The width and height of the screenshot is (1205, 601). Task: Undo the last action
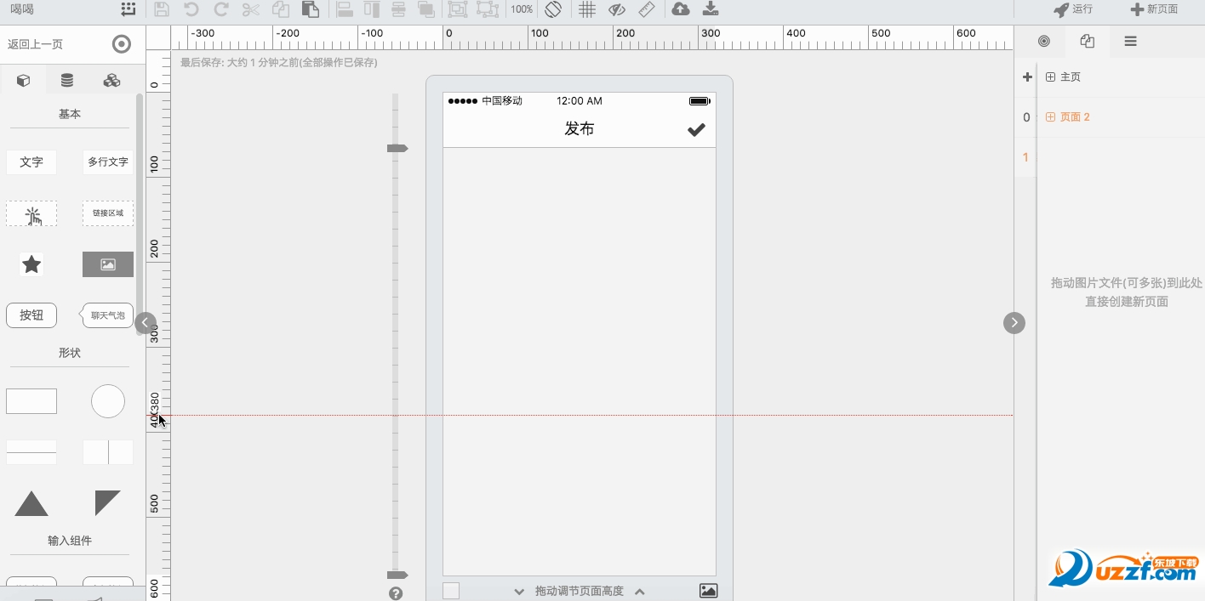click(191, 9)
